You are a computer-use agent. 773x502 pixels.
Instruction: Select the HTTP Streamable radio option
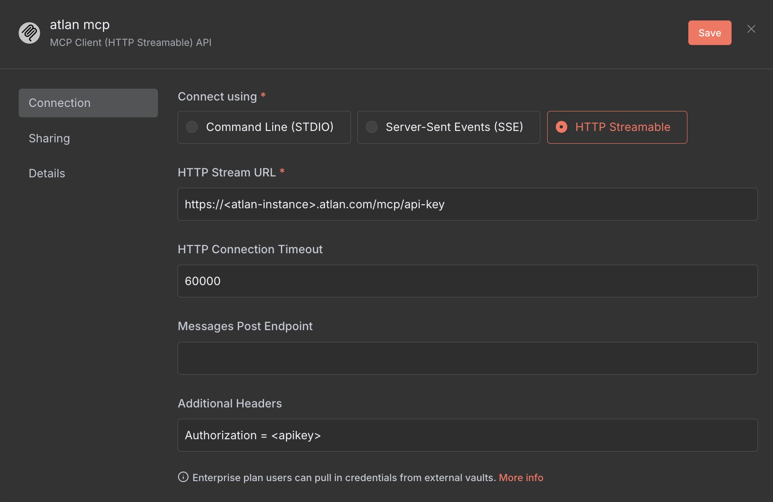[x=617, y=127]
